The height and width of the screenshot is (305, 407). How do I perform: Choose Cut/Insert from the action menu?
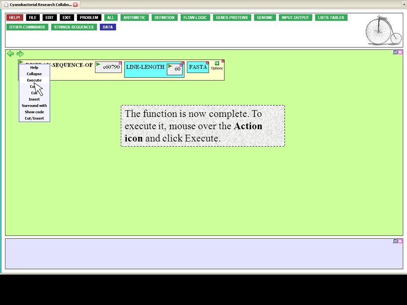[34, 118]
